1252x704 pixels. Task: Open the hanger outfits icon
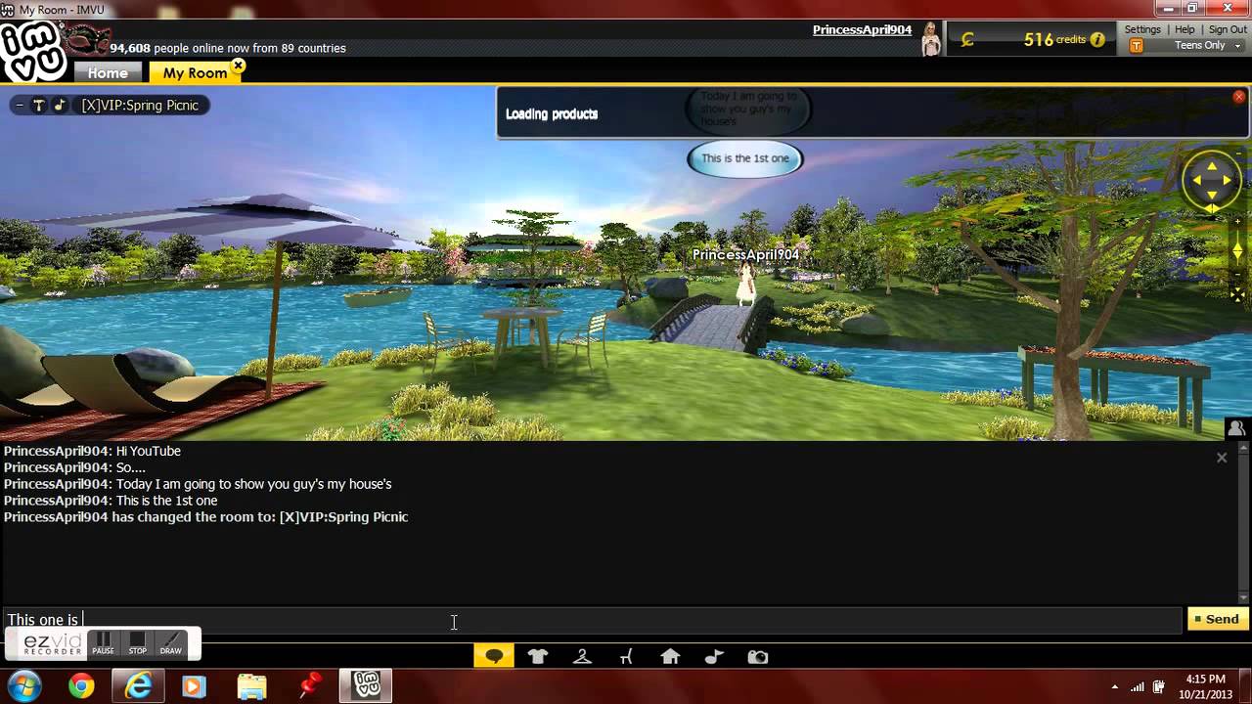(582, 657)
